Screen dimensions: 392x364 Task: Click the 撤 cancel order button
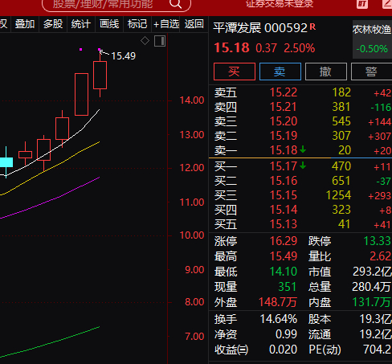[326, 72]
